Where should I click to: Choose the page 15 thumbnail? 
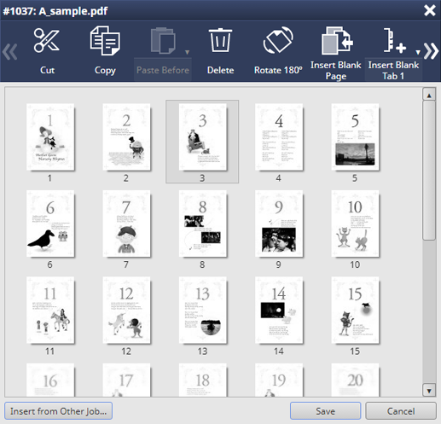point(355,311)
